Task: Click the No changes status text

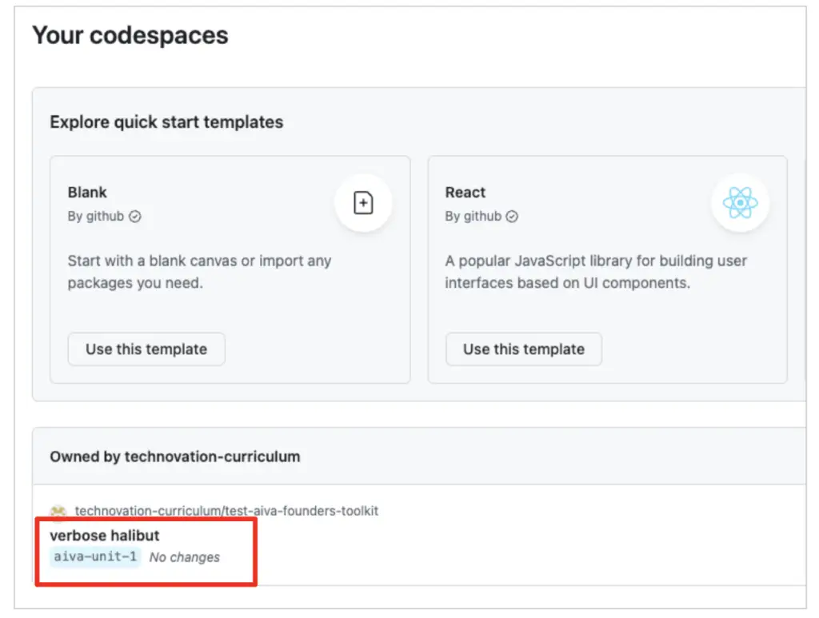Action: coord(185,557)
